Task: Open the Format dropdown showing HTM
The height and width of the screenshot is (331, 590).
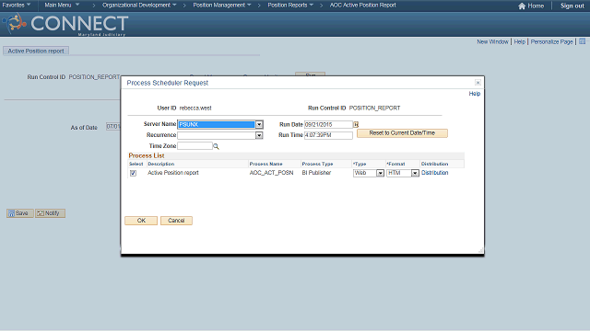Action: 415,173
